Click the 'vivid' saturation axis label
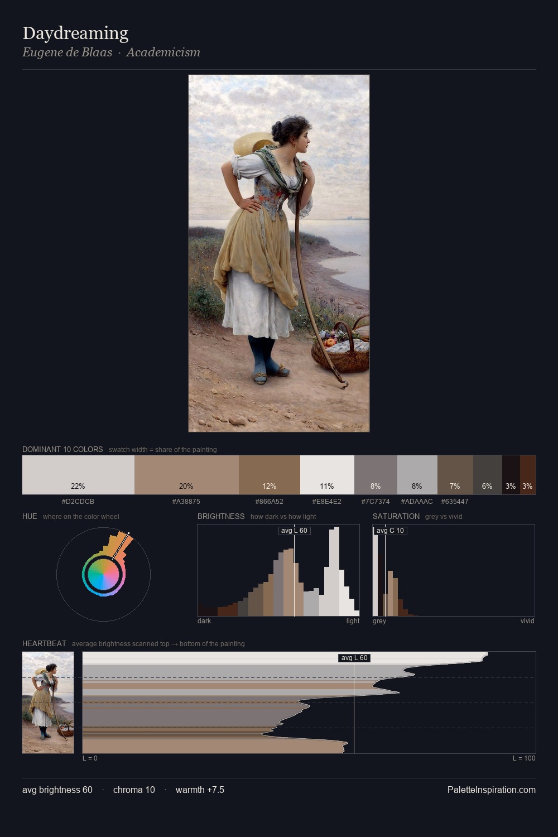This screenshot has height=837, width=558. click(527, 621)
